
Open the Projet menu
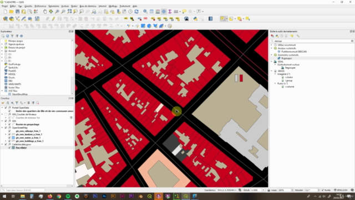click(4, 6)
